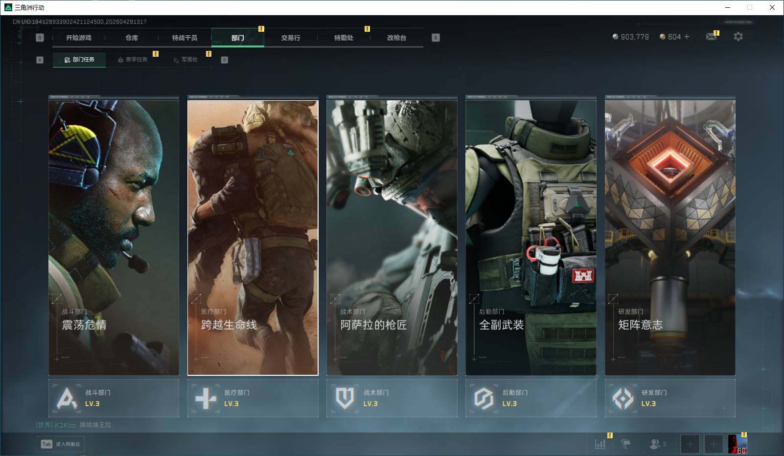The image size is (784, 456).
Task: Open the settings gear icon
Action: (x=738, y=37)
